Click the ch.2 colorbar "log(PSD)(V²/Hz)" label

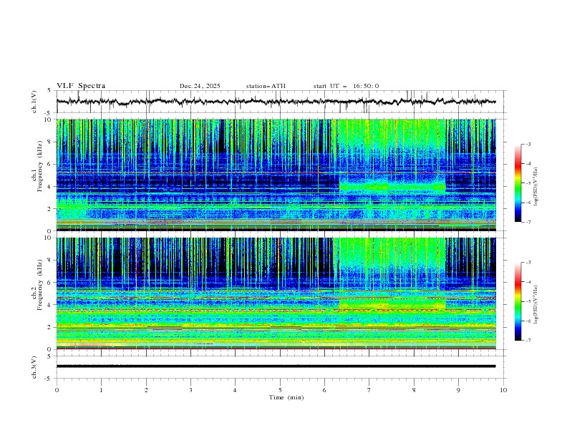(x=536, y=304)
